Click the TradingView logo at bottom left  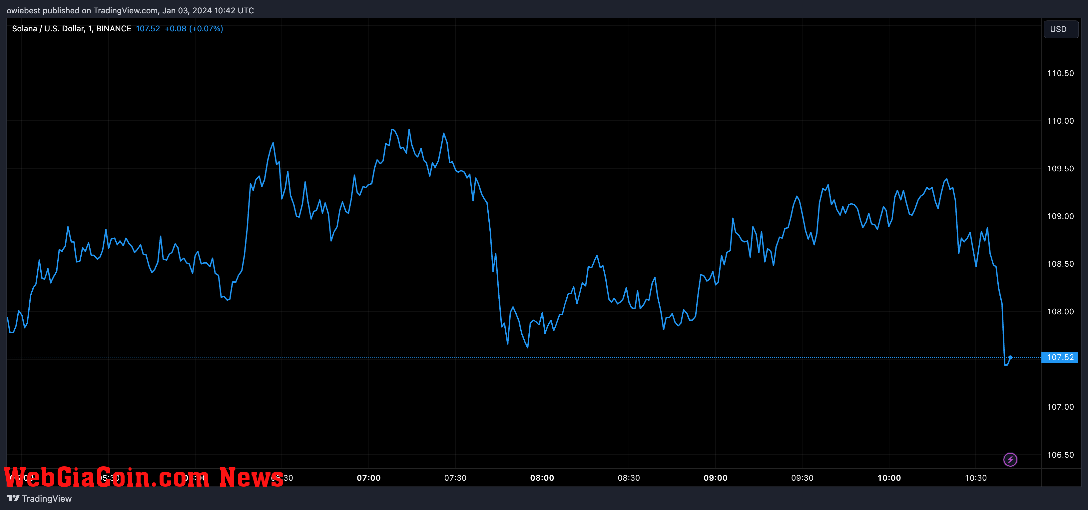click(x=39, y=499)
